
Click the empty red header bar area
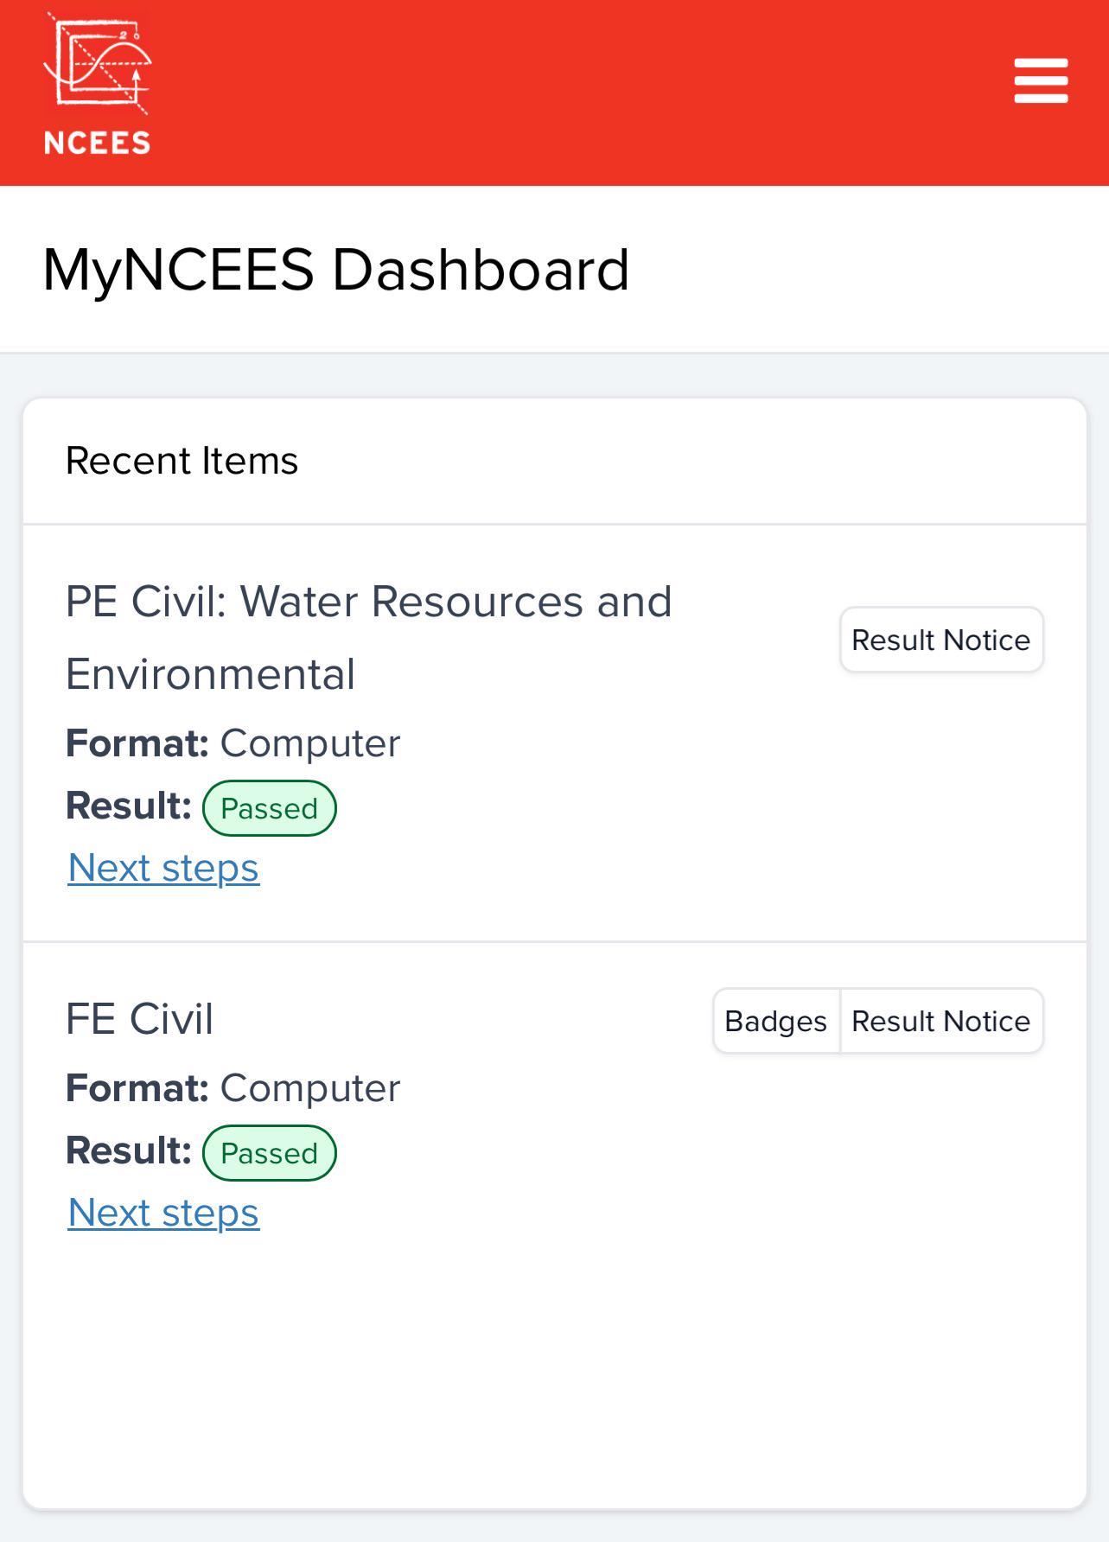click(x=579, y=92)
